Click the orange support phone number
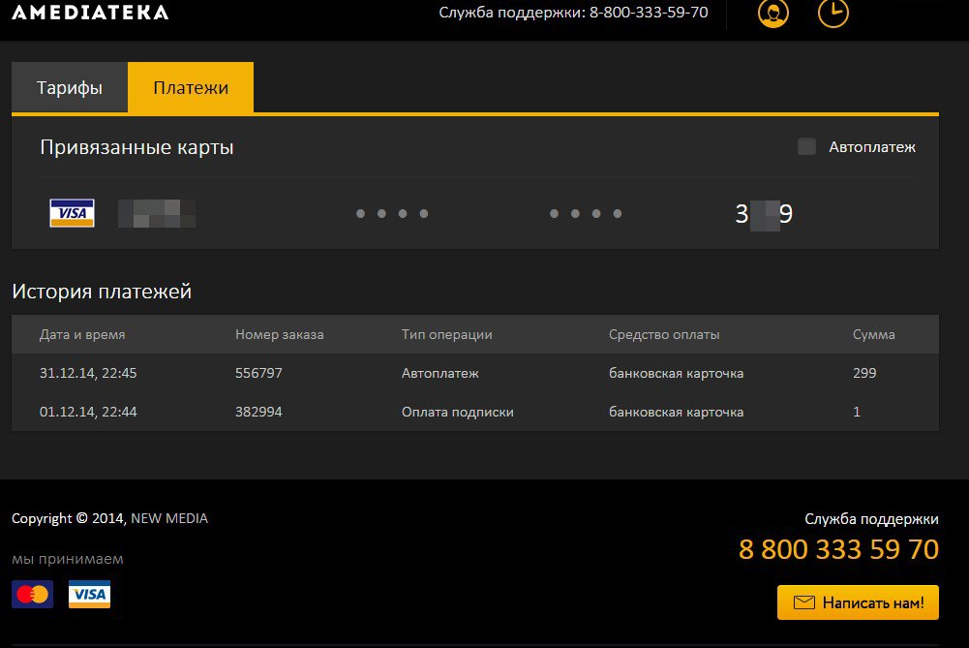Image resolution: width=969 pixels, height=648 pixels. click(x=838, y=549)
